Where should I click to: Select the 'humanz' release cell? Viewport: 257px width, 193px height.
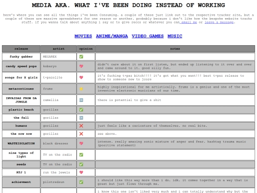[x=21, y=126]
